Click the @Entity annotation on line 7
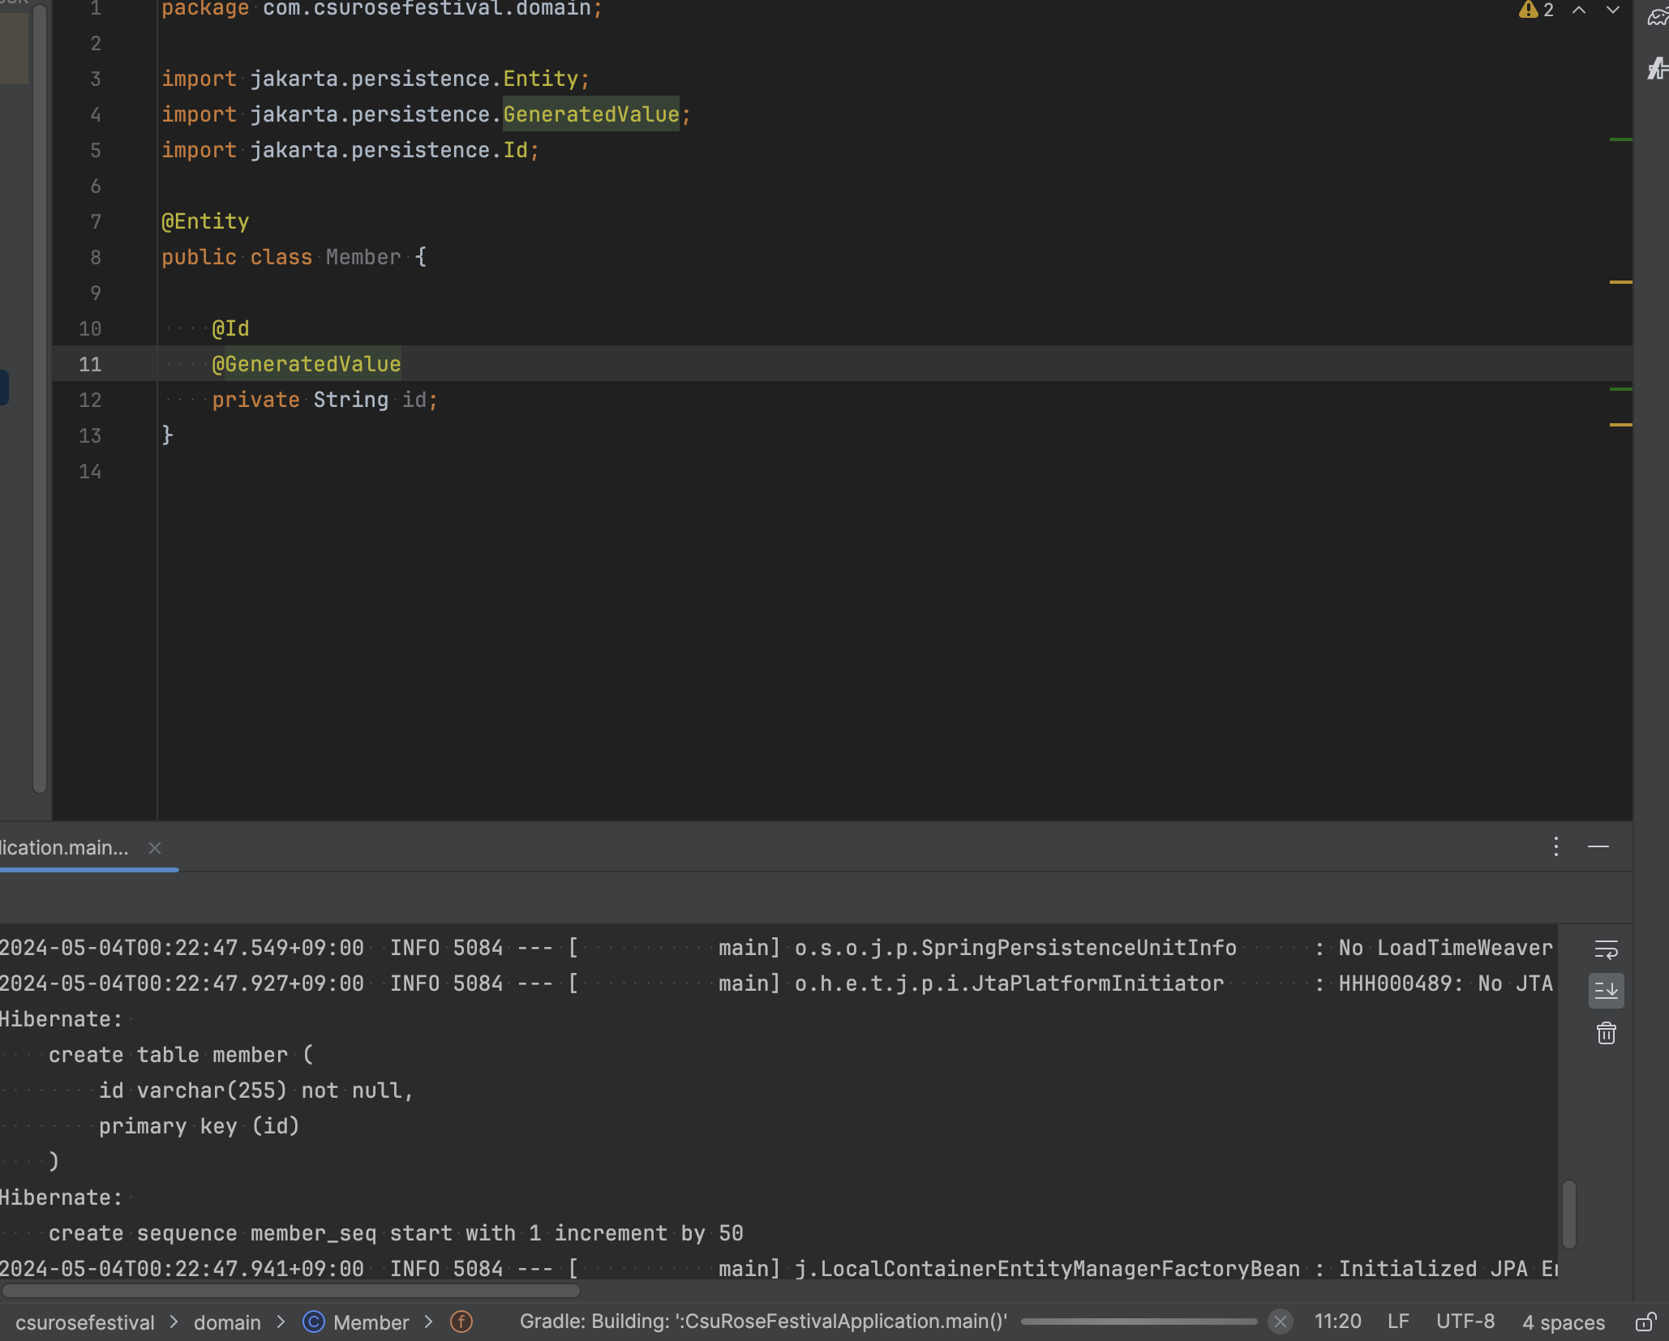 click(x=205, y=221)
